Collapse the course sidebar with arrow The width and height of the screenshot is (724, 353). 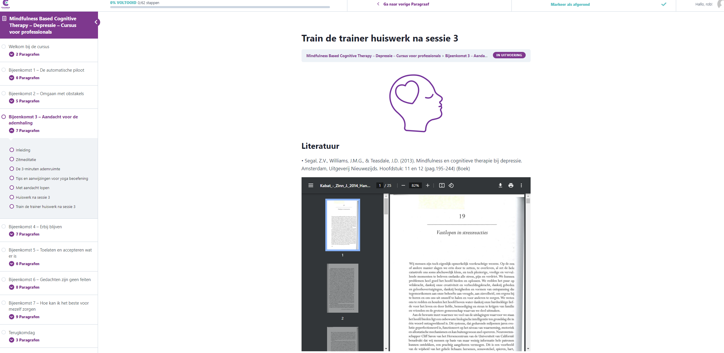(x=96, y=22)
